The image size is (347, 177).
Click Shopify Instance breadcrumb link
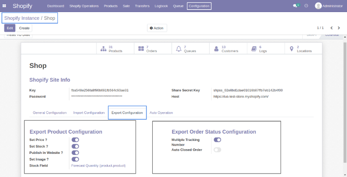pos(22,18)
